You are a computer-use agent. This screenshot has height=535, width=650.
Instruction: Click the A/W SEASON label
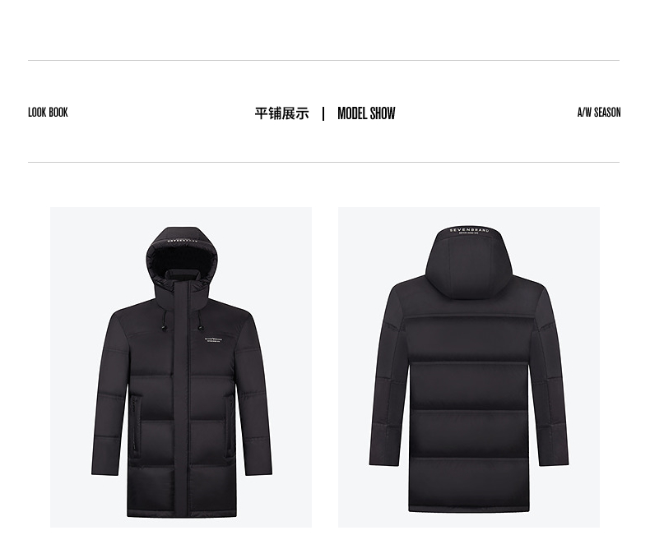pyautogui.click(x=599, y=113)
